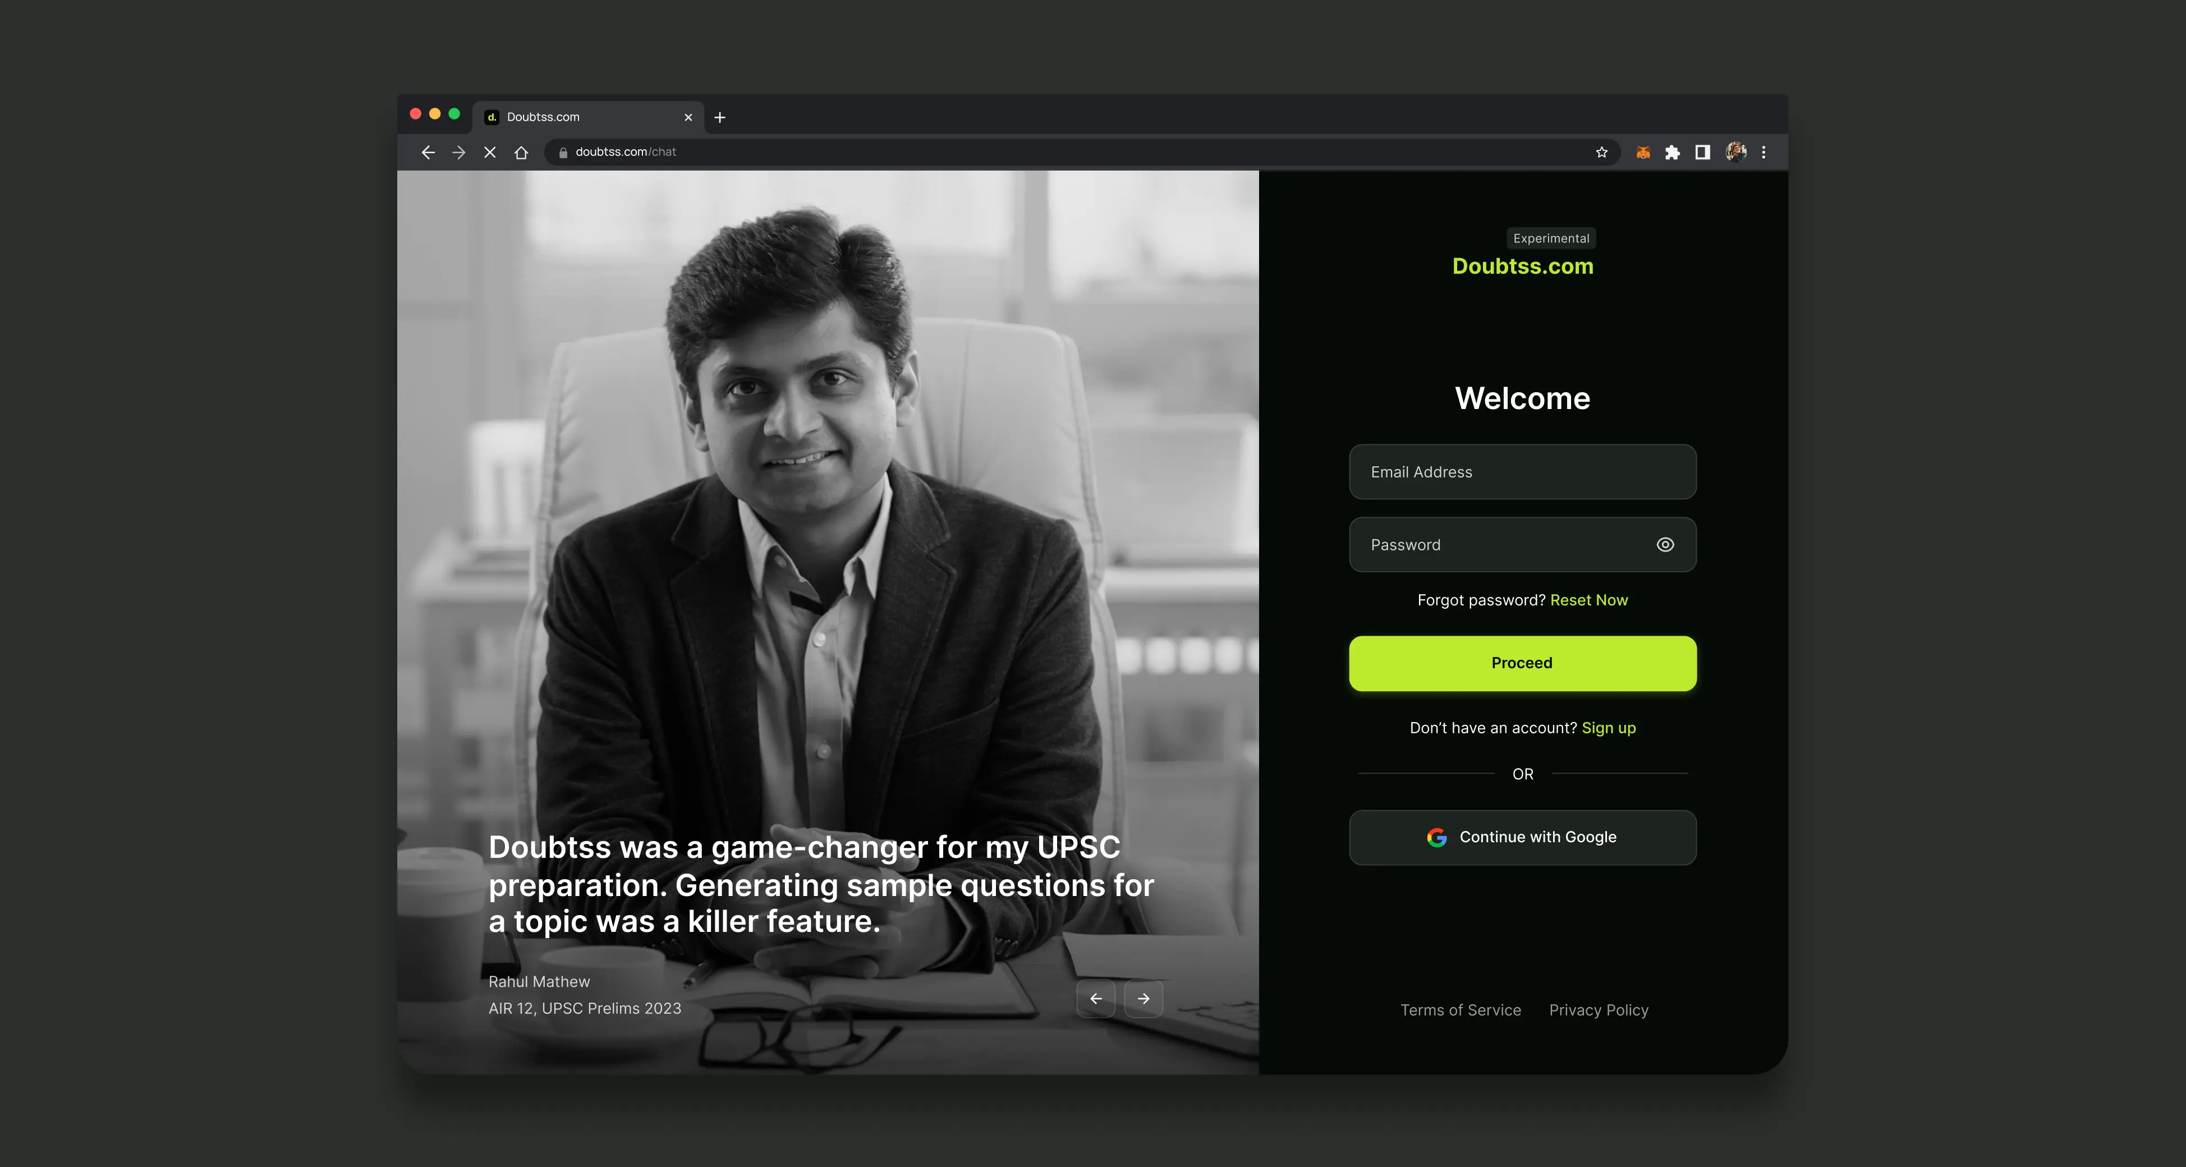Viewport: 2186px width, 1167px height.
Task: Stop page loading with the X icon
Action: (x=490, y=153)
